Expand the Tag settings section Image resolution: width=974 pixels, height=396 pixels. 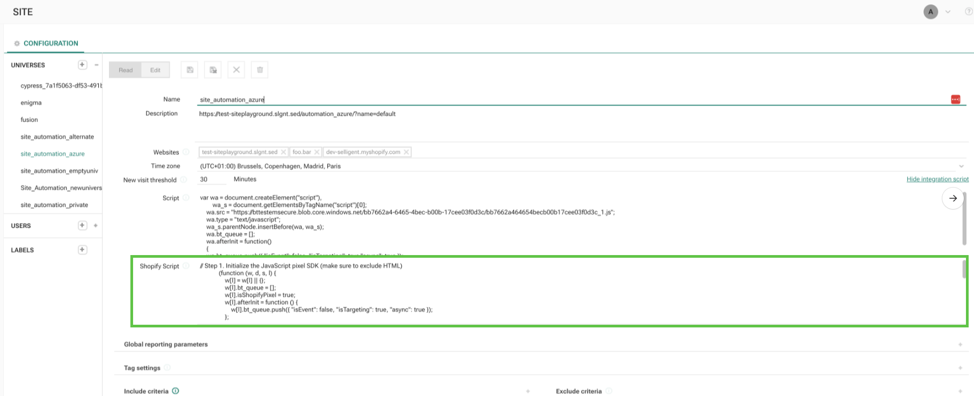960,368
